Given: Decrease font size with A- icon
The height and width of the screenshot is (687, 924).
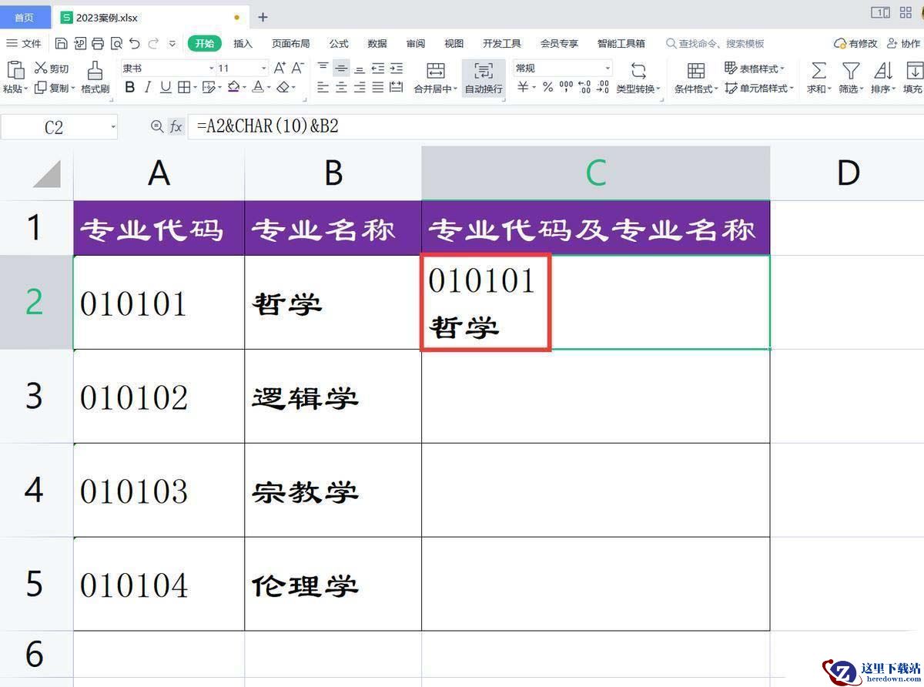Looking at the screenshot, I should 298,68.
